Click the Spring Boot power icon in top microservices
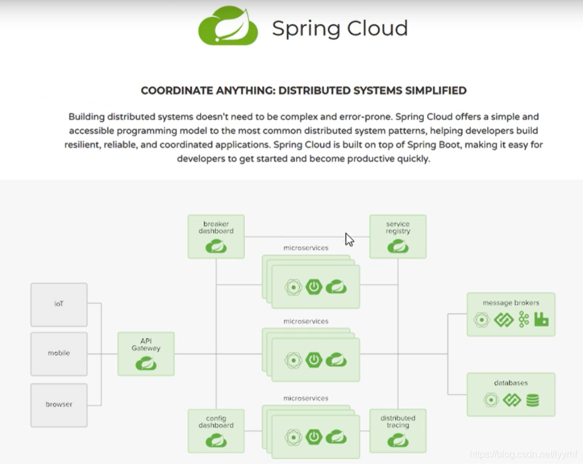This screenshot has height=465, width=583. pos(314,287)
